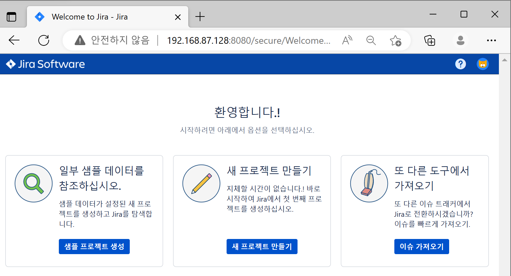Screen dimensions: 511x276
Task: Activate the Read Aloud icon
Action: [347, 40]
